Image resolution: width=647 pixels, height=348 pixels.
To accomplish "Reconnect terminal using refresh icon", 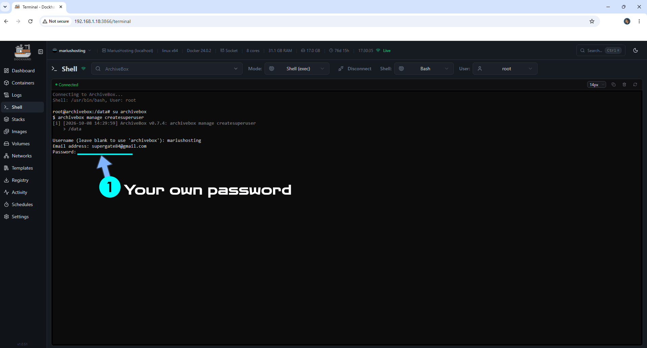I will (x=635, y=84).
